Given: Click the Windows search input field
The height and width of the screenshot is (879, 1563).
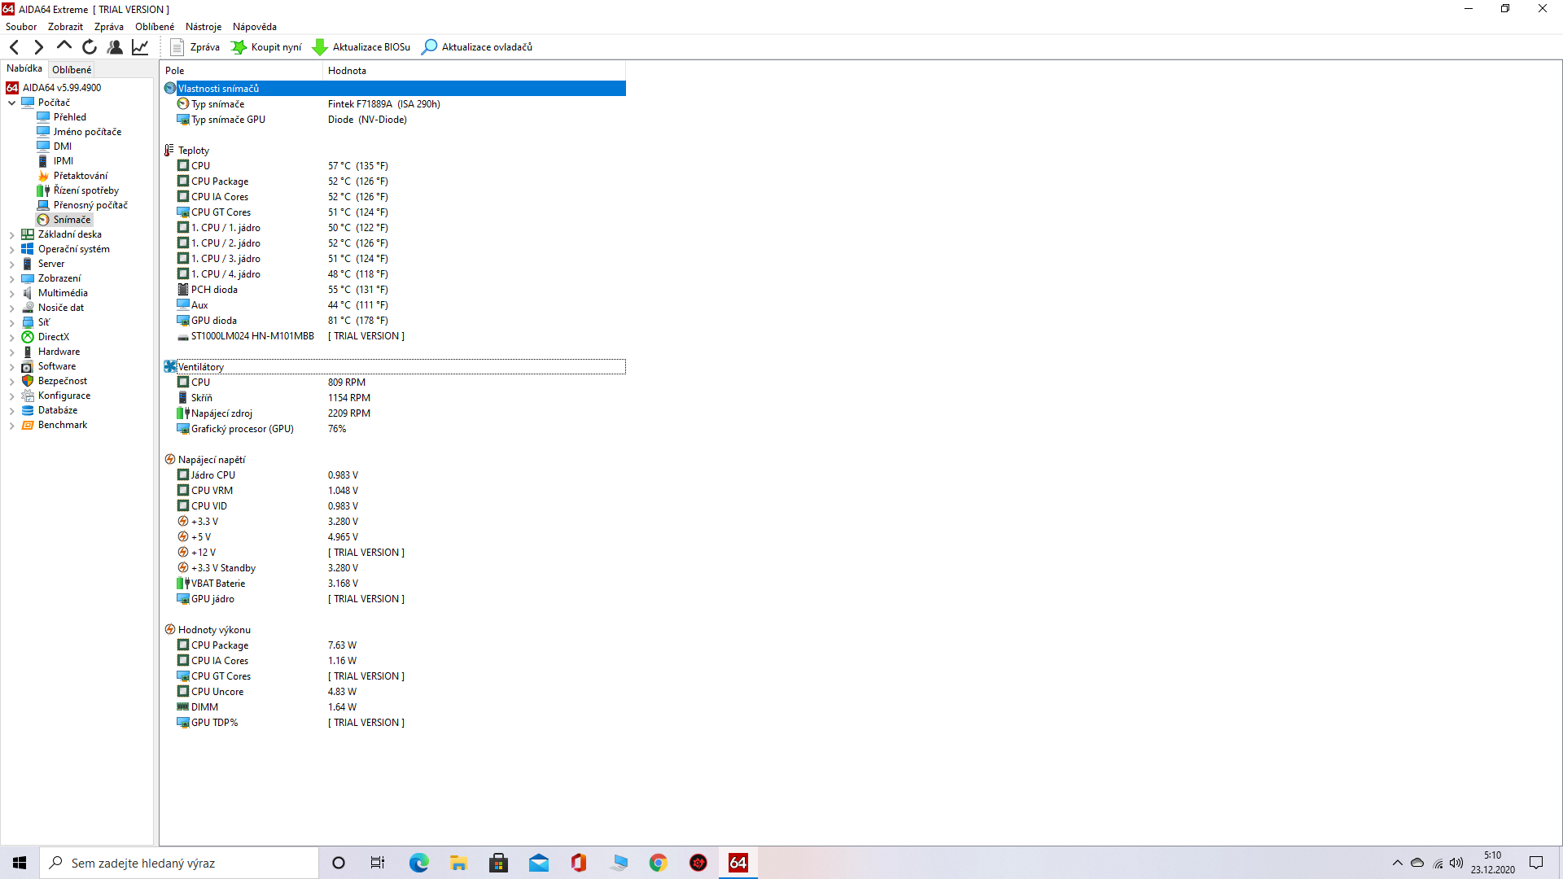Looking at the screenshot, I should pyautogui.click(x=187, y=863).
